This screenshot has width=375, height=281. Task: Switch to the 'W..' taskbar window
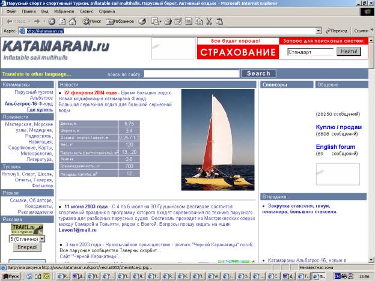tap(215, 276)
